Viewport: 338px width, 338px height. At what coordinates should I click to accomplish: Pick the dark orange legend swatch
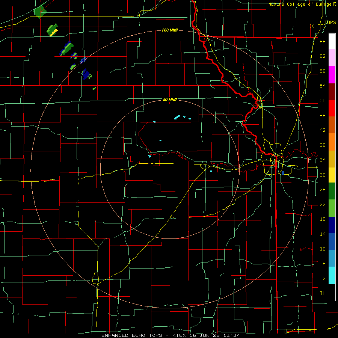[x=332, y=125]
